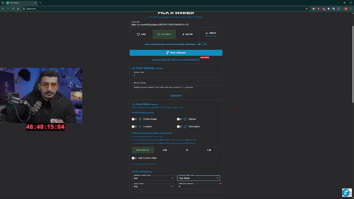Click the OR option button
Image resolution: width=354 pixels, height=199 pixels.
point(205,44)
